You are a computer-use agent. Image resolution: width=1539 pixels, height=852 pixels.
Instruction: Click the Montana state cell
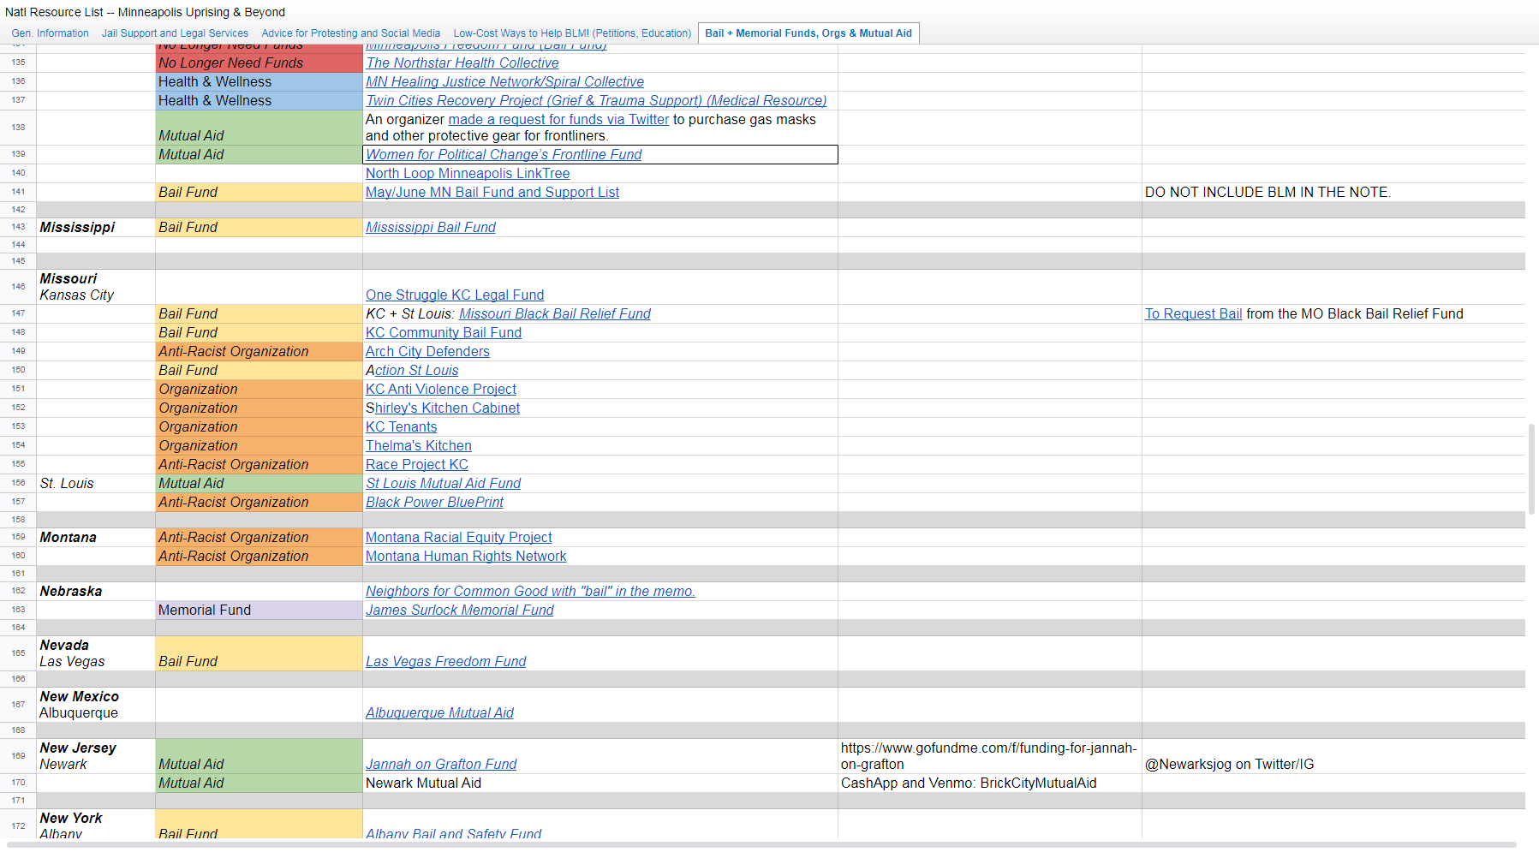click(96, 538)
